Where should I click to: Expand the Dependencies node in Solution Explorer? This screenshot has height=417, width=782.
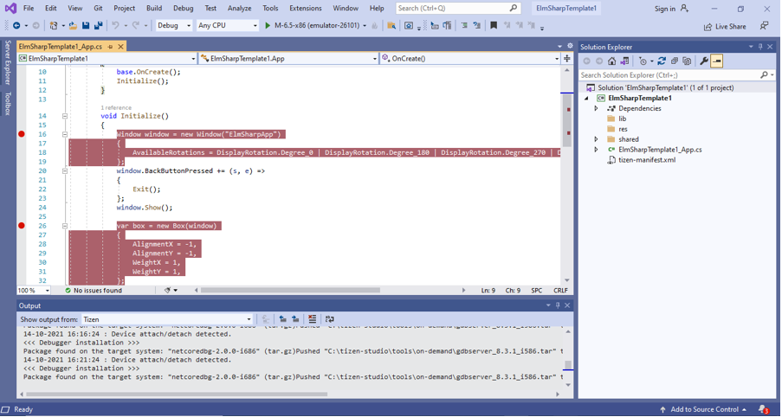tap(596, 108)
